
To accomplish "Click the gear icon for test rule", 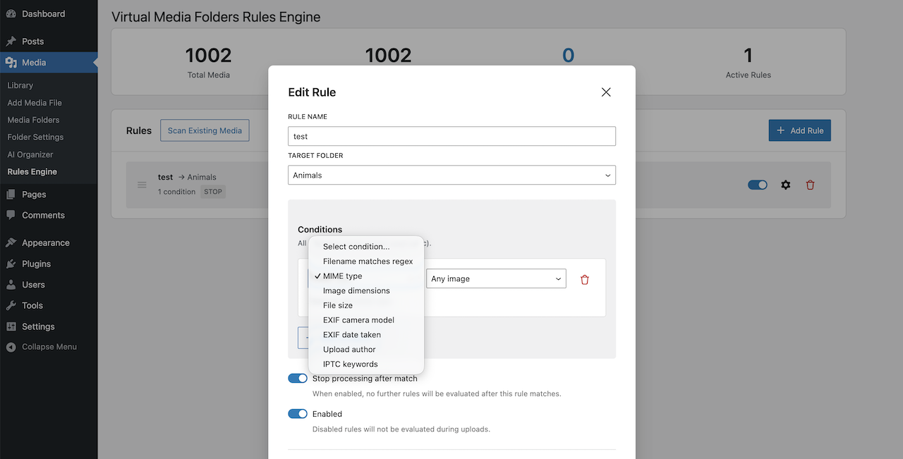I will click(785, 185).
